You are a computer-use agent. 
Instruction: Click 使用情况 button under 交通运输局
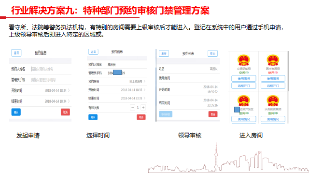point(244,78)
